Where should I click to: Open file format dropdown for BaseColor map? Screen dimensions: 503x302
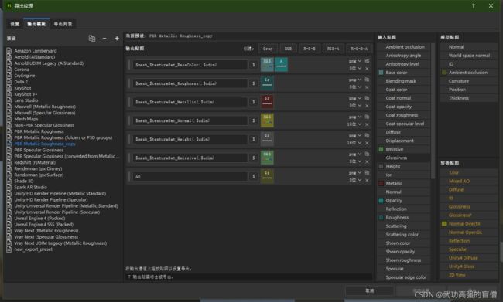[354, 61]
